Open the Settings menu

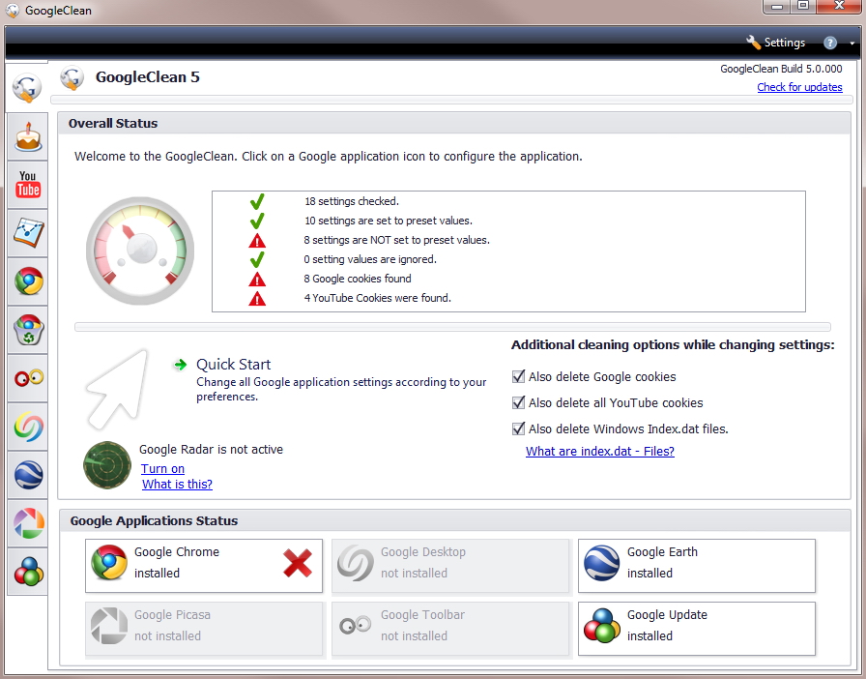(775, 43)
